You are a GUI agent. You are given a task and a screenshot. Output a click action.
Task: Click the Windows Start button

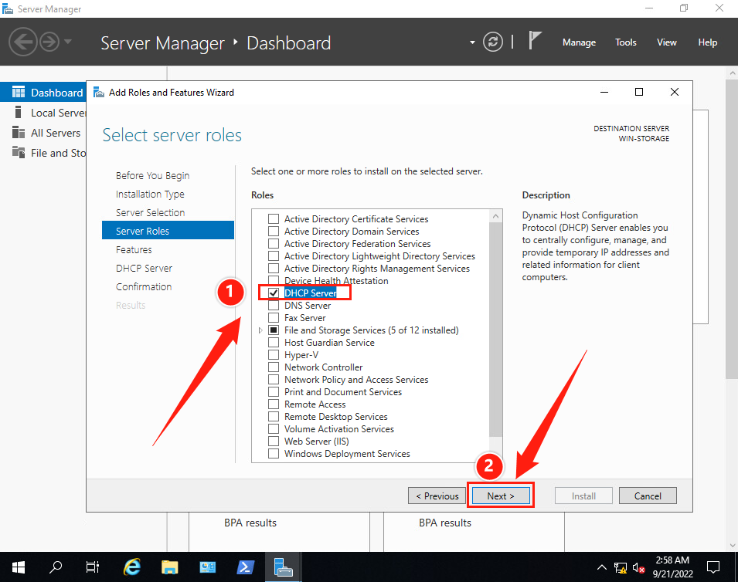coord(18,567)
